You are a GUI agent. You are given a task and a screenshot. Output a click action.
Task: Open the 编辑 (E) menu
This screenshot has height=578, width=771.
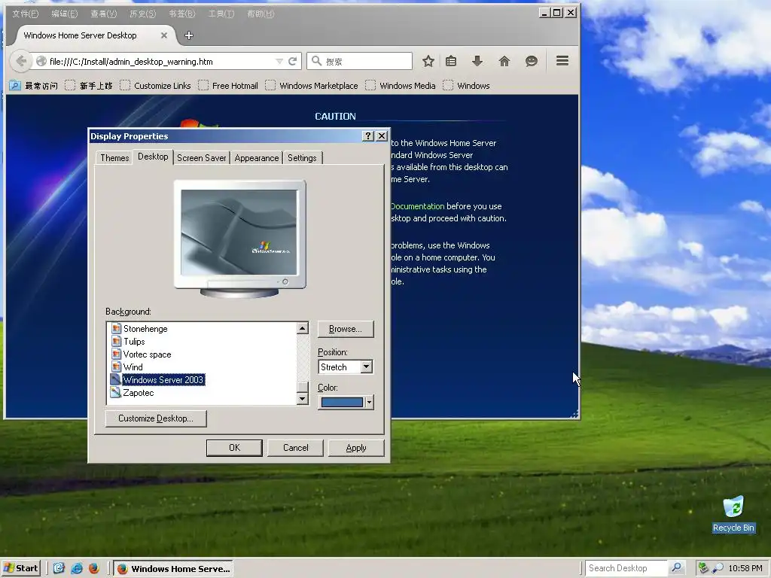(65, 14)
